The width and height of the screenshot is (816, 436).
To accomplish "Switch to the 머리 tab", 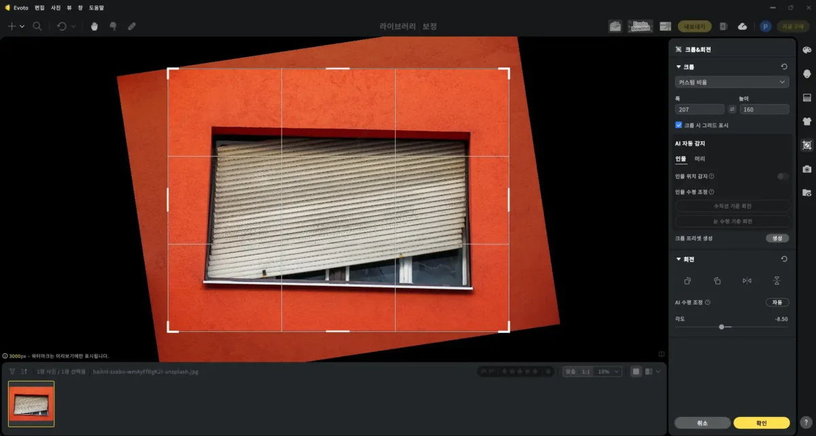I will coord(700,159).
